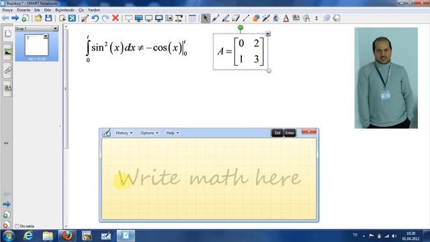
Task: Close the Math Input Panel
Action: [x=309, y=132]
